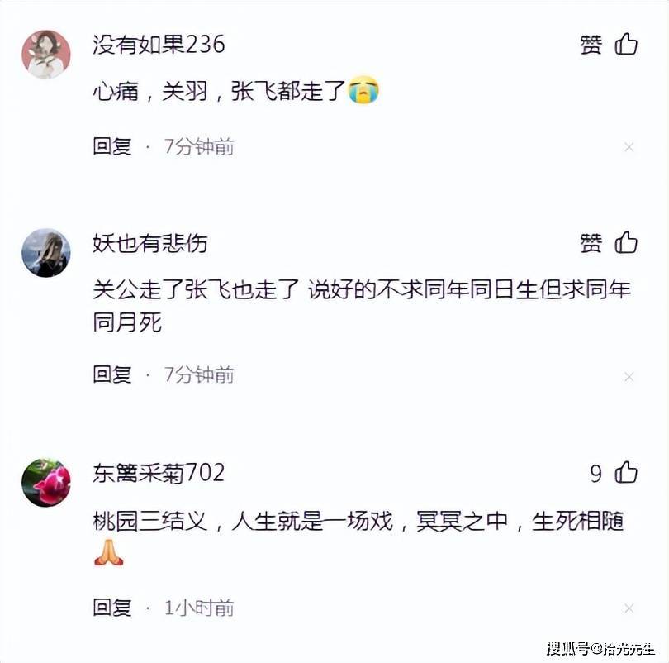669x663 pixels.
Task: Dismiss the 东篱采菊702 comment with X
Action: tap(629, 608)
